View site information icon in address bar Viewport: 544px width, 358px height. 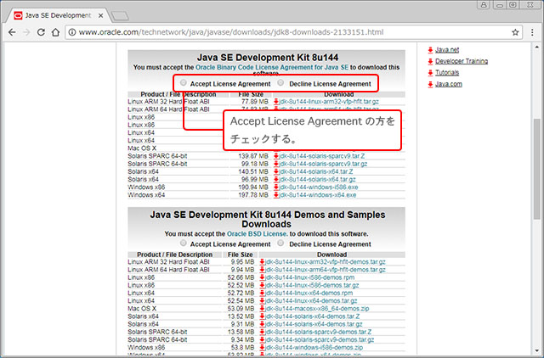71,32
